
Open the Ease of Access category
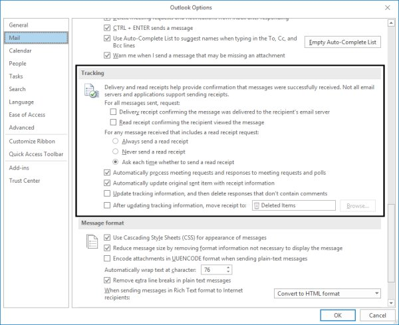[x=36, y=115]
